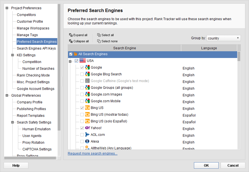Click the Expand all icon
The height and width of the screenshot is (172, 249).
[x=71, y=35]
